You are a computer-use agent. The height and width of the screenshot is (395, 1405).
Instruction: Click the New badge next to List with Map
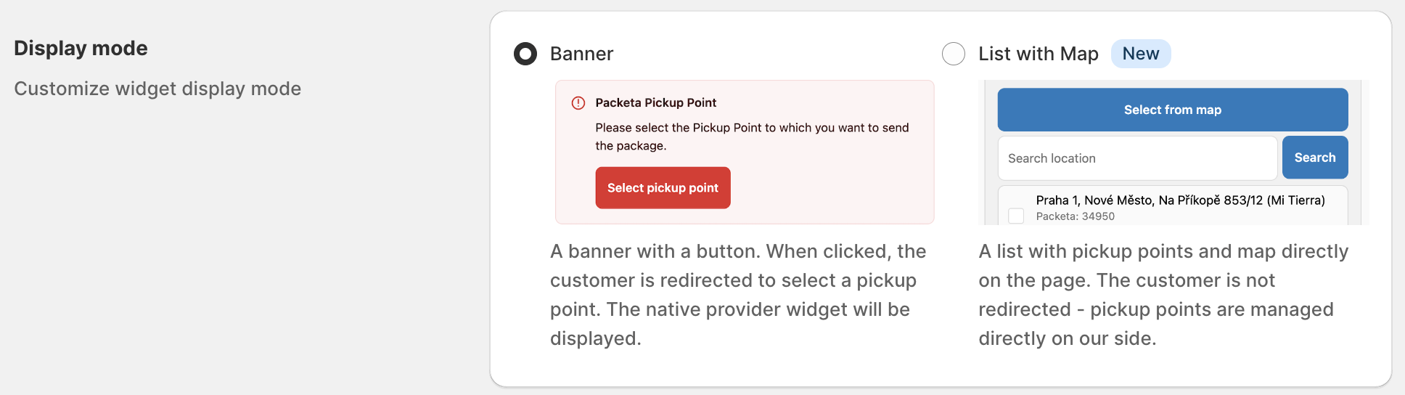tap(1141, 54)
